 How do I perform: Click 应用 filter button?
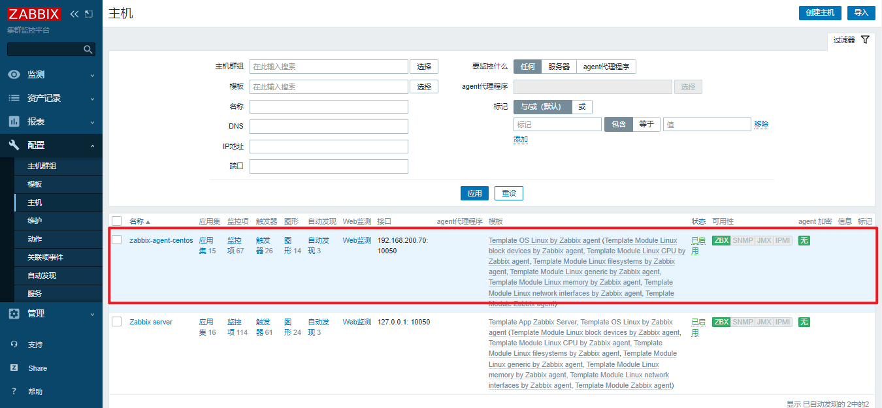pos(474,193)
